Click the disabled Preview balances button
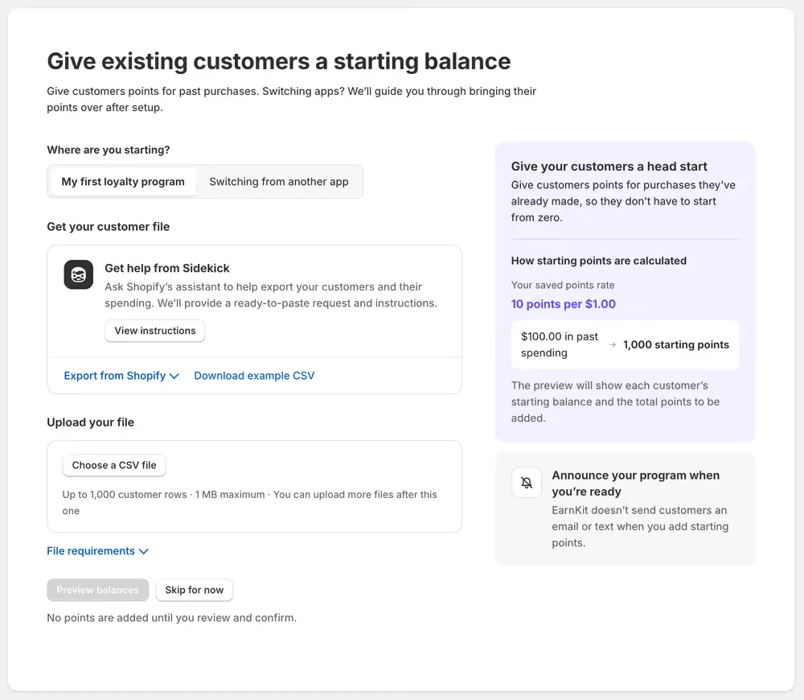804x700 pixels. click(97, 590)
